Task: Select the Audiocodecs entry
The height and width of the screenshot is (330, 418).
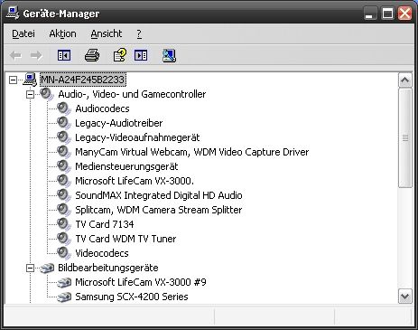Action: (x=102, y=108)
